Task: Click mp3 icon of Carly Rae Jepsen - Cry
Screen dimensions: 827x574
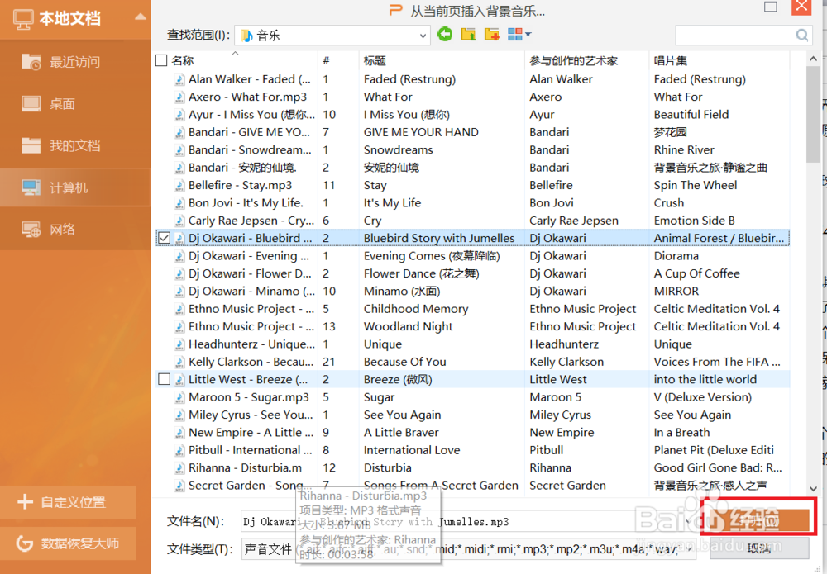Action: coord(179,221)
